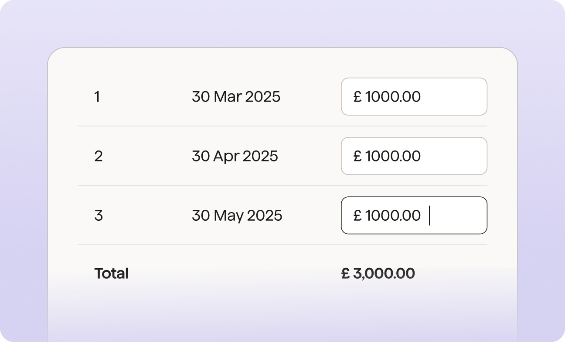Screen dimensions: 565x342
Task: Click the 3,000.00 total amount
Action: click(x=384, y=274)
